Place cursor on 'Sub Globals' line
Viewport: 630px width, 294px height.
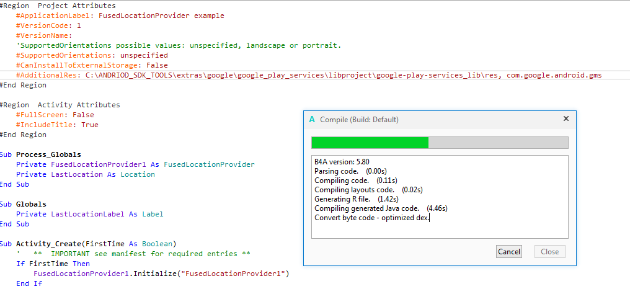pos(31,204)
